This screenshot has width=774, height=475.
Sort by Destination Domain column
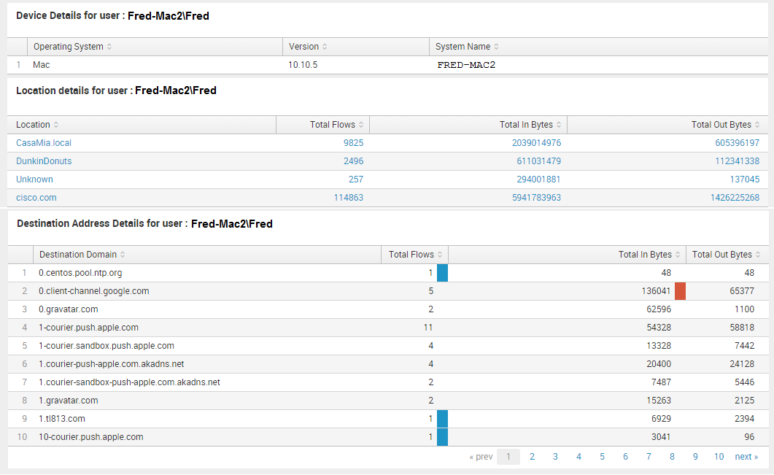(123, 255)
